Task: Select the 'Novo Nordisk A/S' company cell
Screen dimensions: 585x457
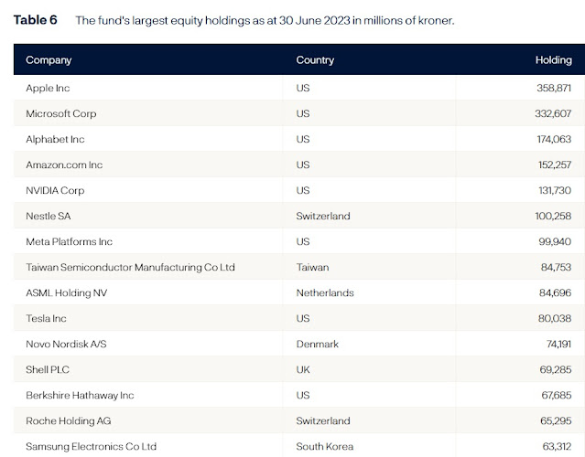Action: point(66,345)
